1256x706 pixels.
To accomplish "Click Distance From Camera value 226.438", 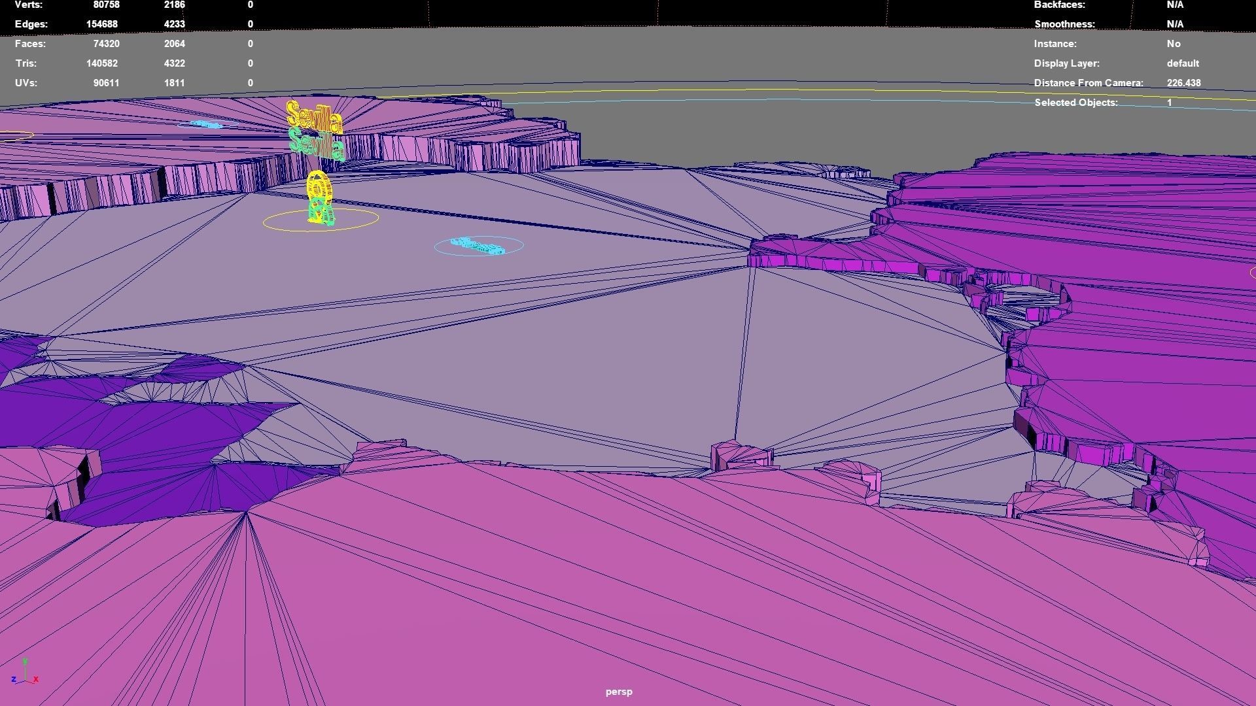I will [1183, 83].
